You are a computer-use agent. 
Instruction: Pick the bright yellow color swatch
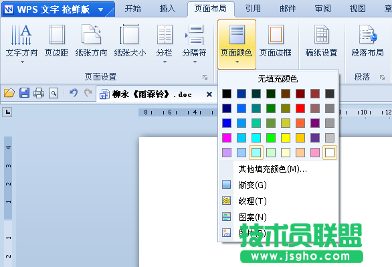pyautogui.click(x=286, y=138)
